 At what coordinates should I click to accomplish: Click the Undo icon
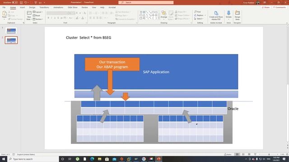pos(26,2)
